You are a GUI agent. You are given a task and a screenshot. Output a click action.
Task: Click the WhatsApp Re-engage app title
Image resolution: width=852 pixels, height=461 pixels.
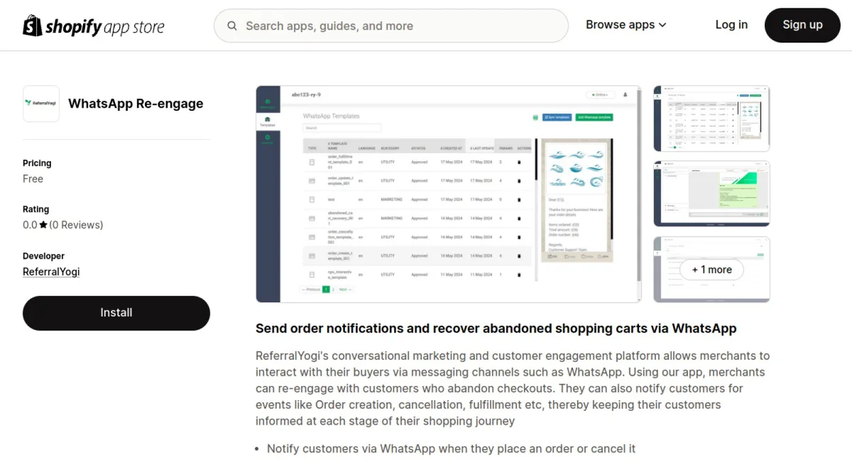[x=136, y=104]
